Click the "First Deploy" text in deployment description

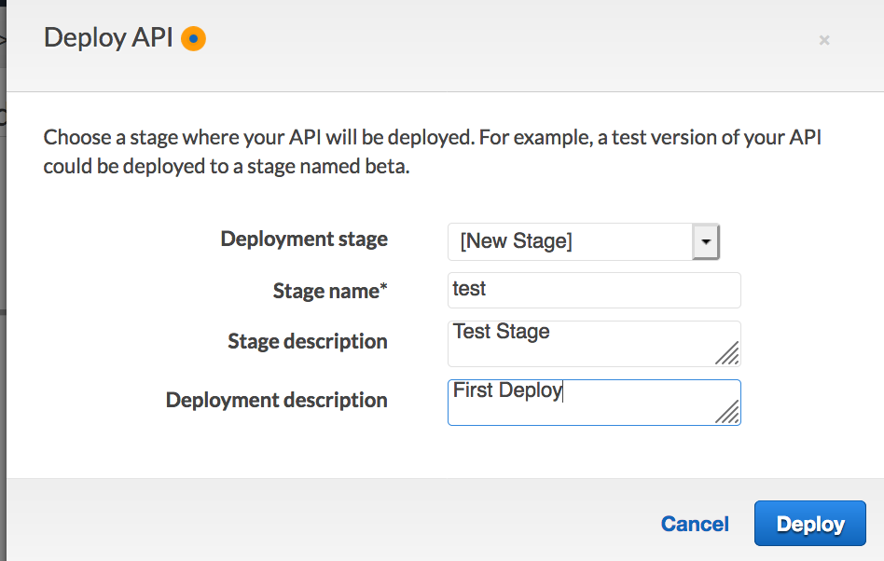pos(507,390)
